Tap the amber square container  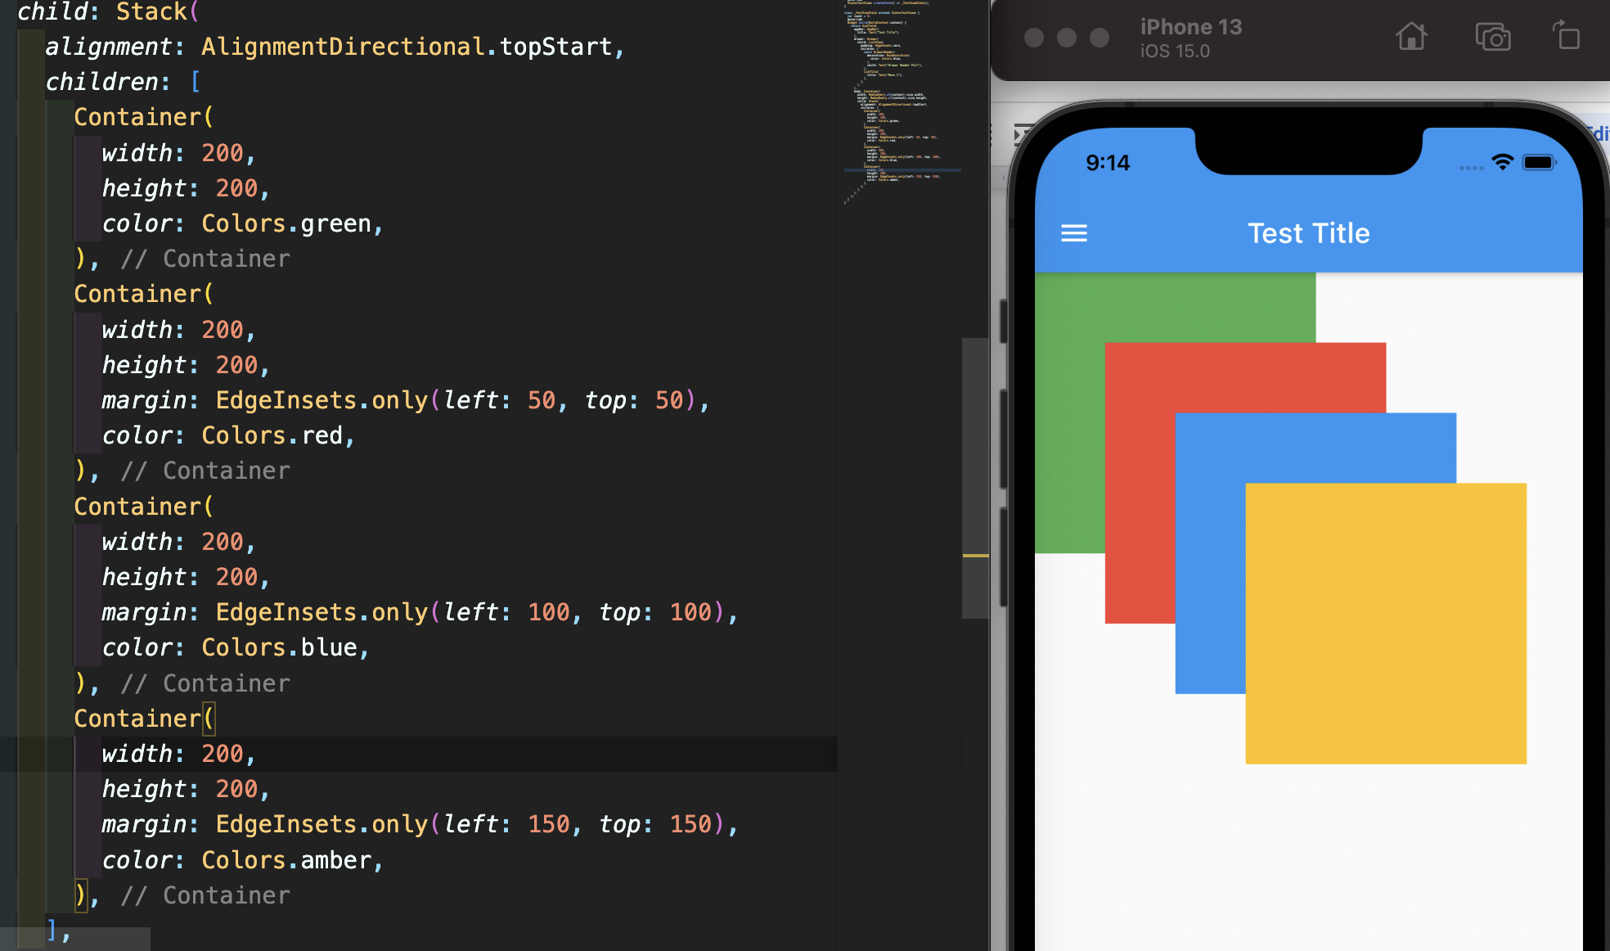(x=1385, y=624)
